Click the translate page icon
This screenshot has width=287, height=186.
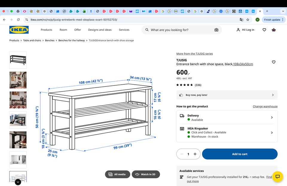241,20
